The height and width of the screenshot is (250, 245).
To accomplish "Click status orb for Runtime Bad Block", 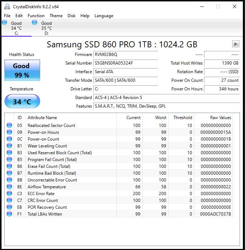I will [x=9, y=173].
